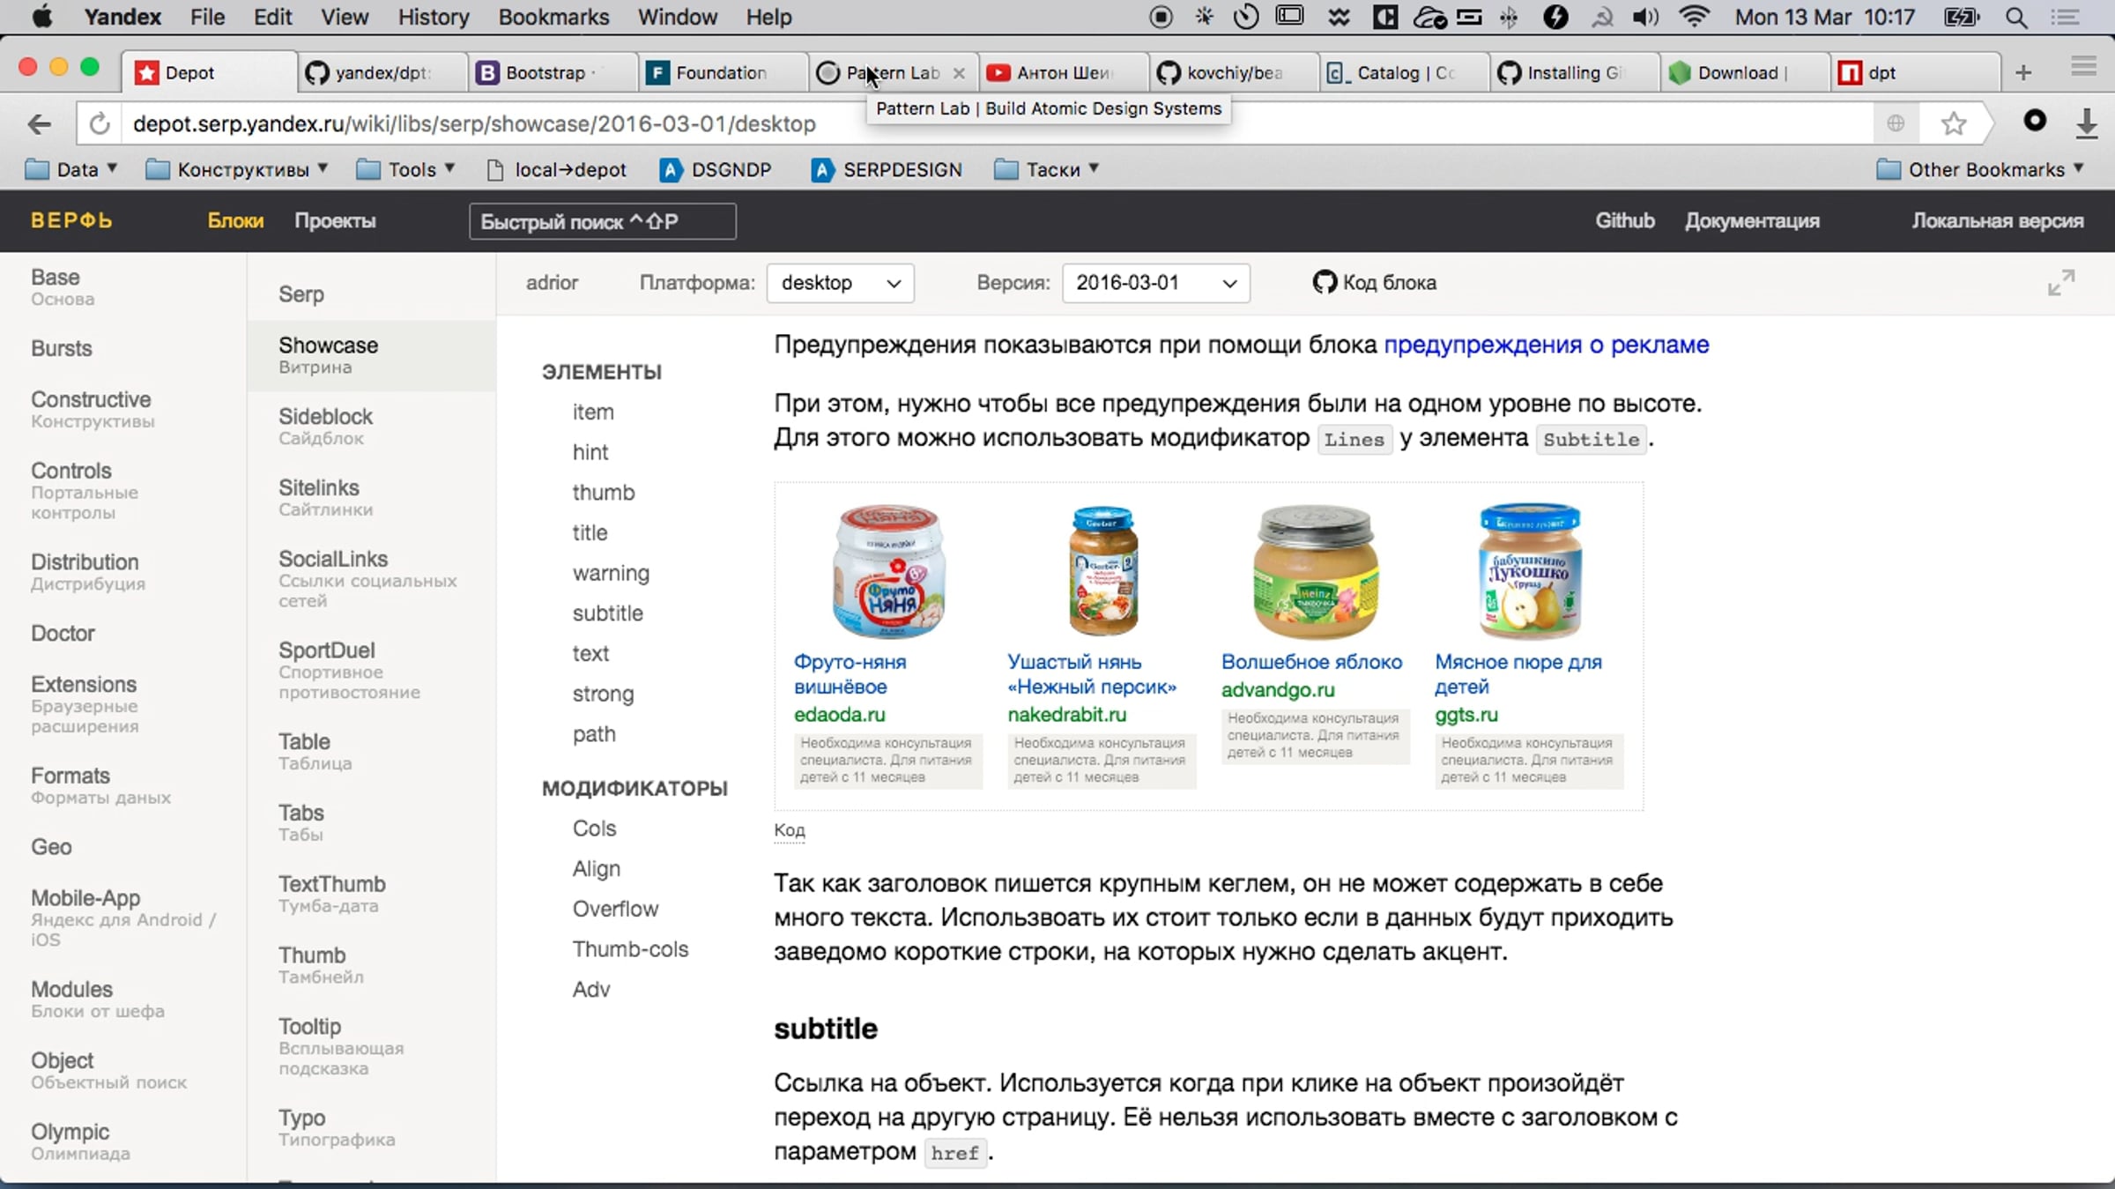Follow the предупреждения о рекламе link
The height and width of the screenshot is (1189, 2115).
click(x=1546, y=345)
